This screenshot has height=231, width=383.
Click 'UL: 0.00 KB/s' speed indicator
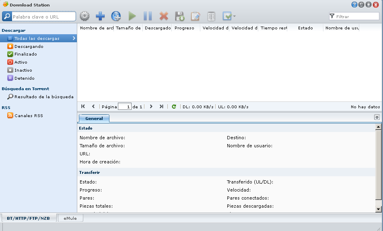[x=233, y=107]
